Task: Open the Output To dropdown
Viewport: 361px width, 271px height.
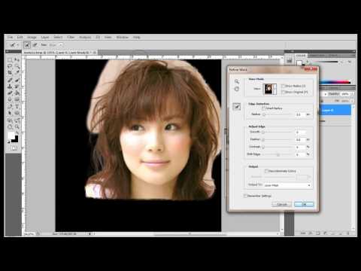Action: [x=287, y=185]
